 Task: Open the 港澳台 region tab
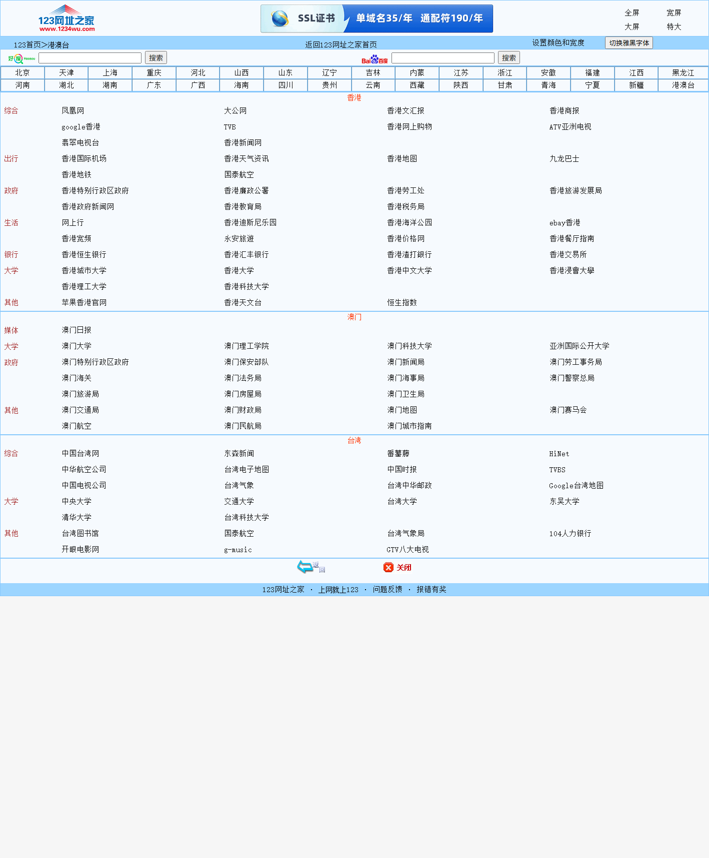coord(683,85)
